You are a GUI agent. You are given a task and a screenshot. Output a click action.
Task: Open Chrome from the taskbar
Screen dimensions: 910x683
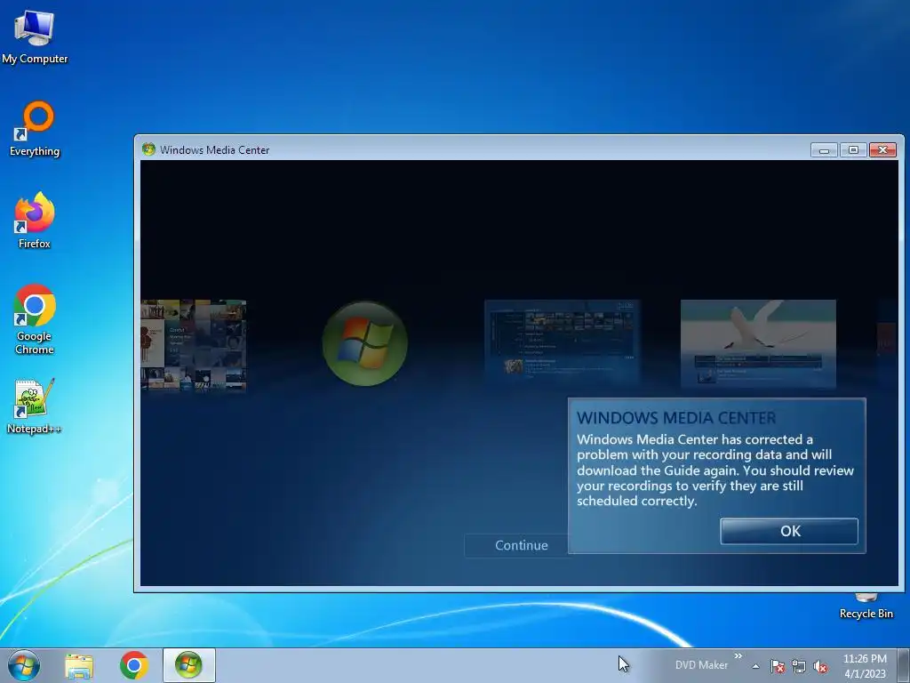[x=134, y=665]
